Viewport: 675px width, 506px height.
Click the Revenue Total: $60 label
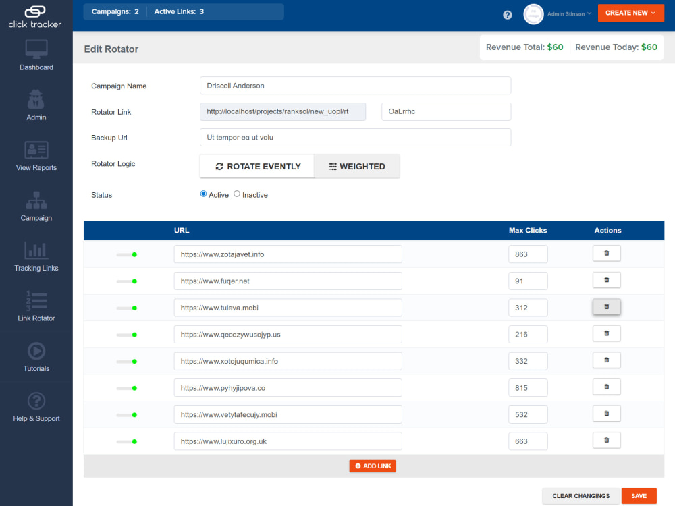[x=524, y=47]
